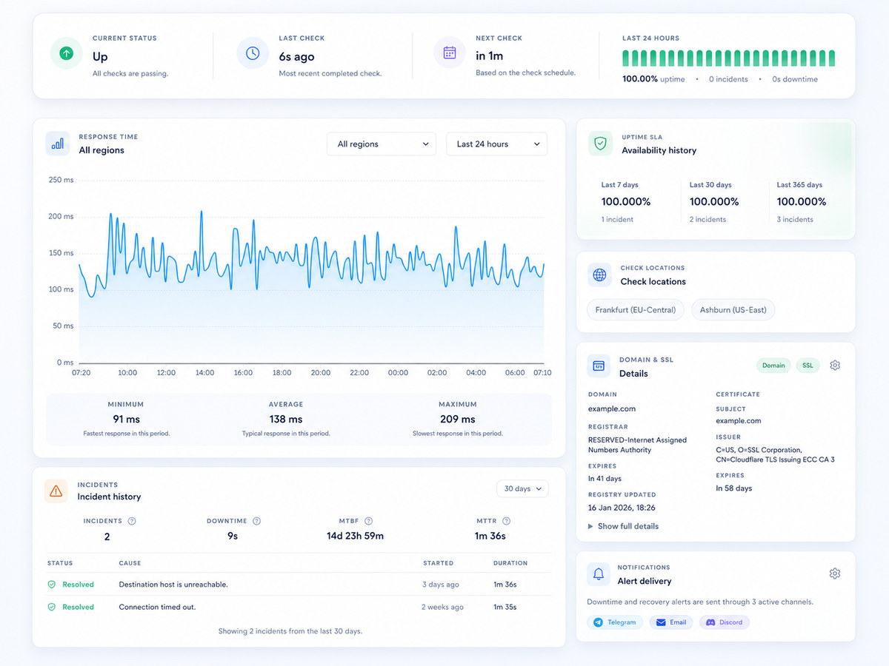Click the certificate expiry 'In 58 days'
Screen dimensions: 889x666
coord(733,488)
